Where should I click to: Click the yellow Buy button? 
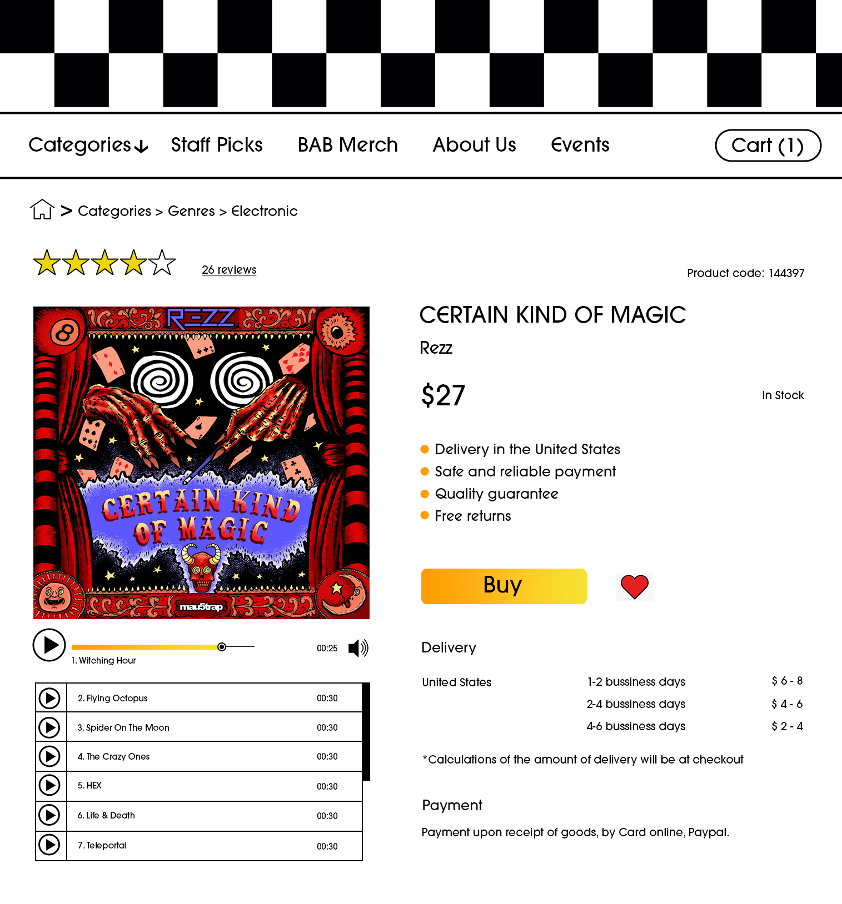pos(504,586)
